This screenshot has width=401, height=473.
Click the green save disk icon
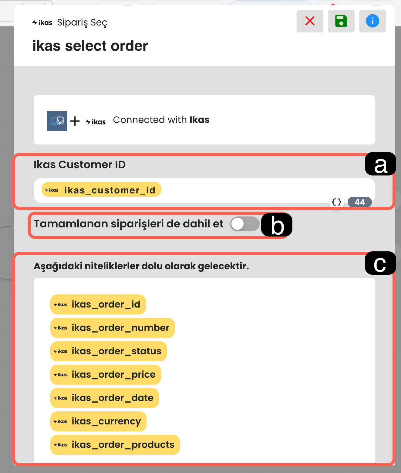pyautogui.click(x=341, y=21)
